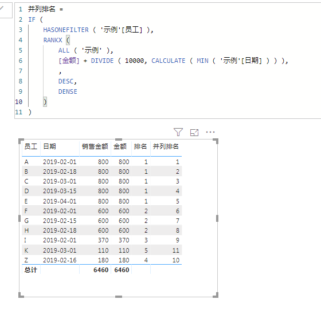Click the 并列排名 value 11
321x323 pixels.
(176, 250)
